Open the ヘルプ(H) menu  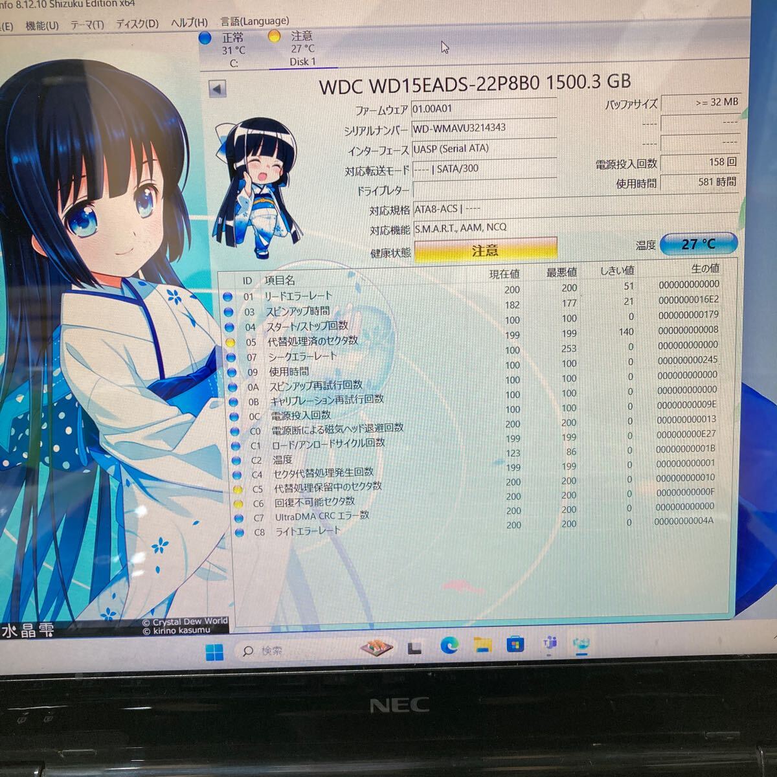pos(189,23)
